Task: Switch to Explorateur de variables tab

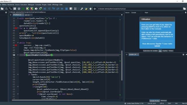Action: [x=150, y=51]
